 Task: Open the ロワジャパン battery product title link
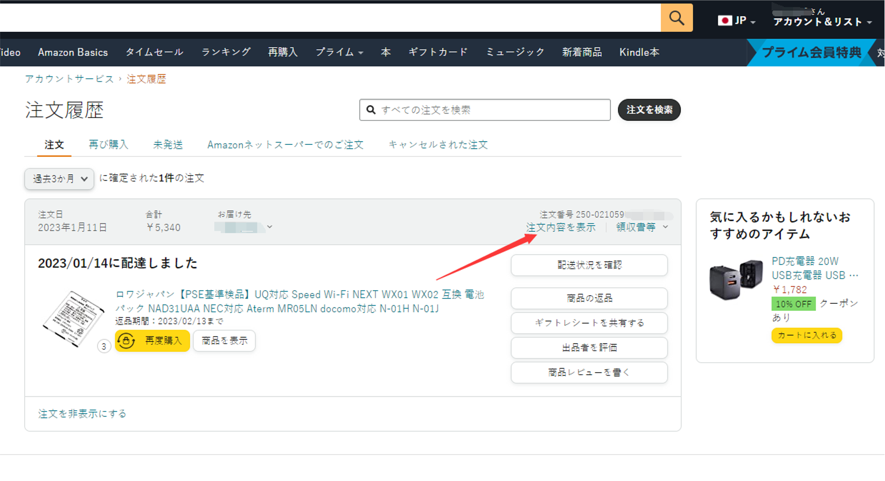(299, 302)
